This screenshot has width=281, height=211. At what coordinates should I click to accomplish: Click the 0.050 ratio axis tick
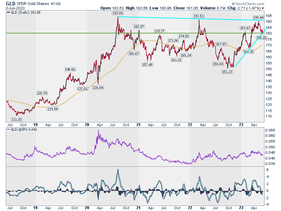pos(270,147)
